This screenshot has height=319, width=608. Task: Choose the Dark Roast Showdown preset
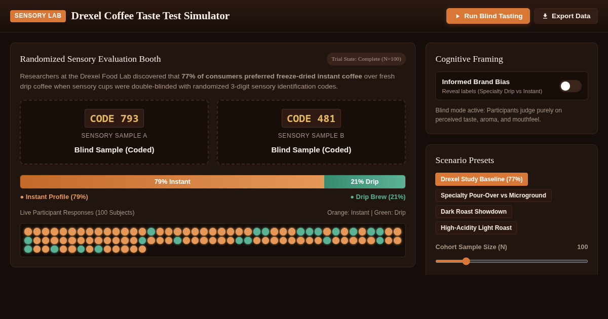[474, 212]
